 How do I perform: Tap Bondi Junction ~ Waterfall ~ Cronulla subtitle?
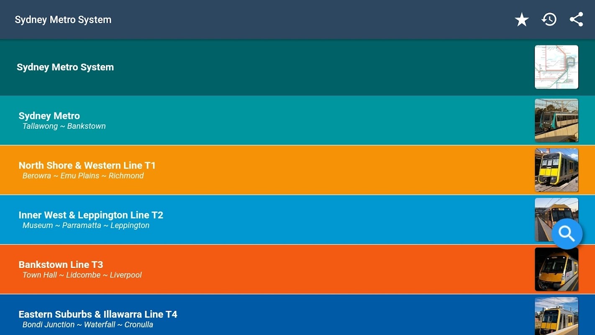coord(88,325)
